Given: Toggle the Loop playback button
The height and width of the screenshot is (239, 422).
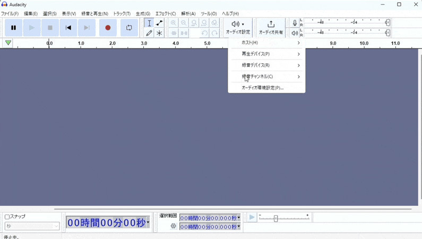Looking at the screenshot, I should (x=129, y=28).
